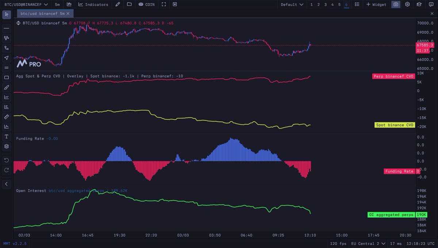The height and width of the screenshot is (248, 438).
Task: Open the boxed dropdown arrow in top toolbar
Action: click(175, 4)
